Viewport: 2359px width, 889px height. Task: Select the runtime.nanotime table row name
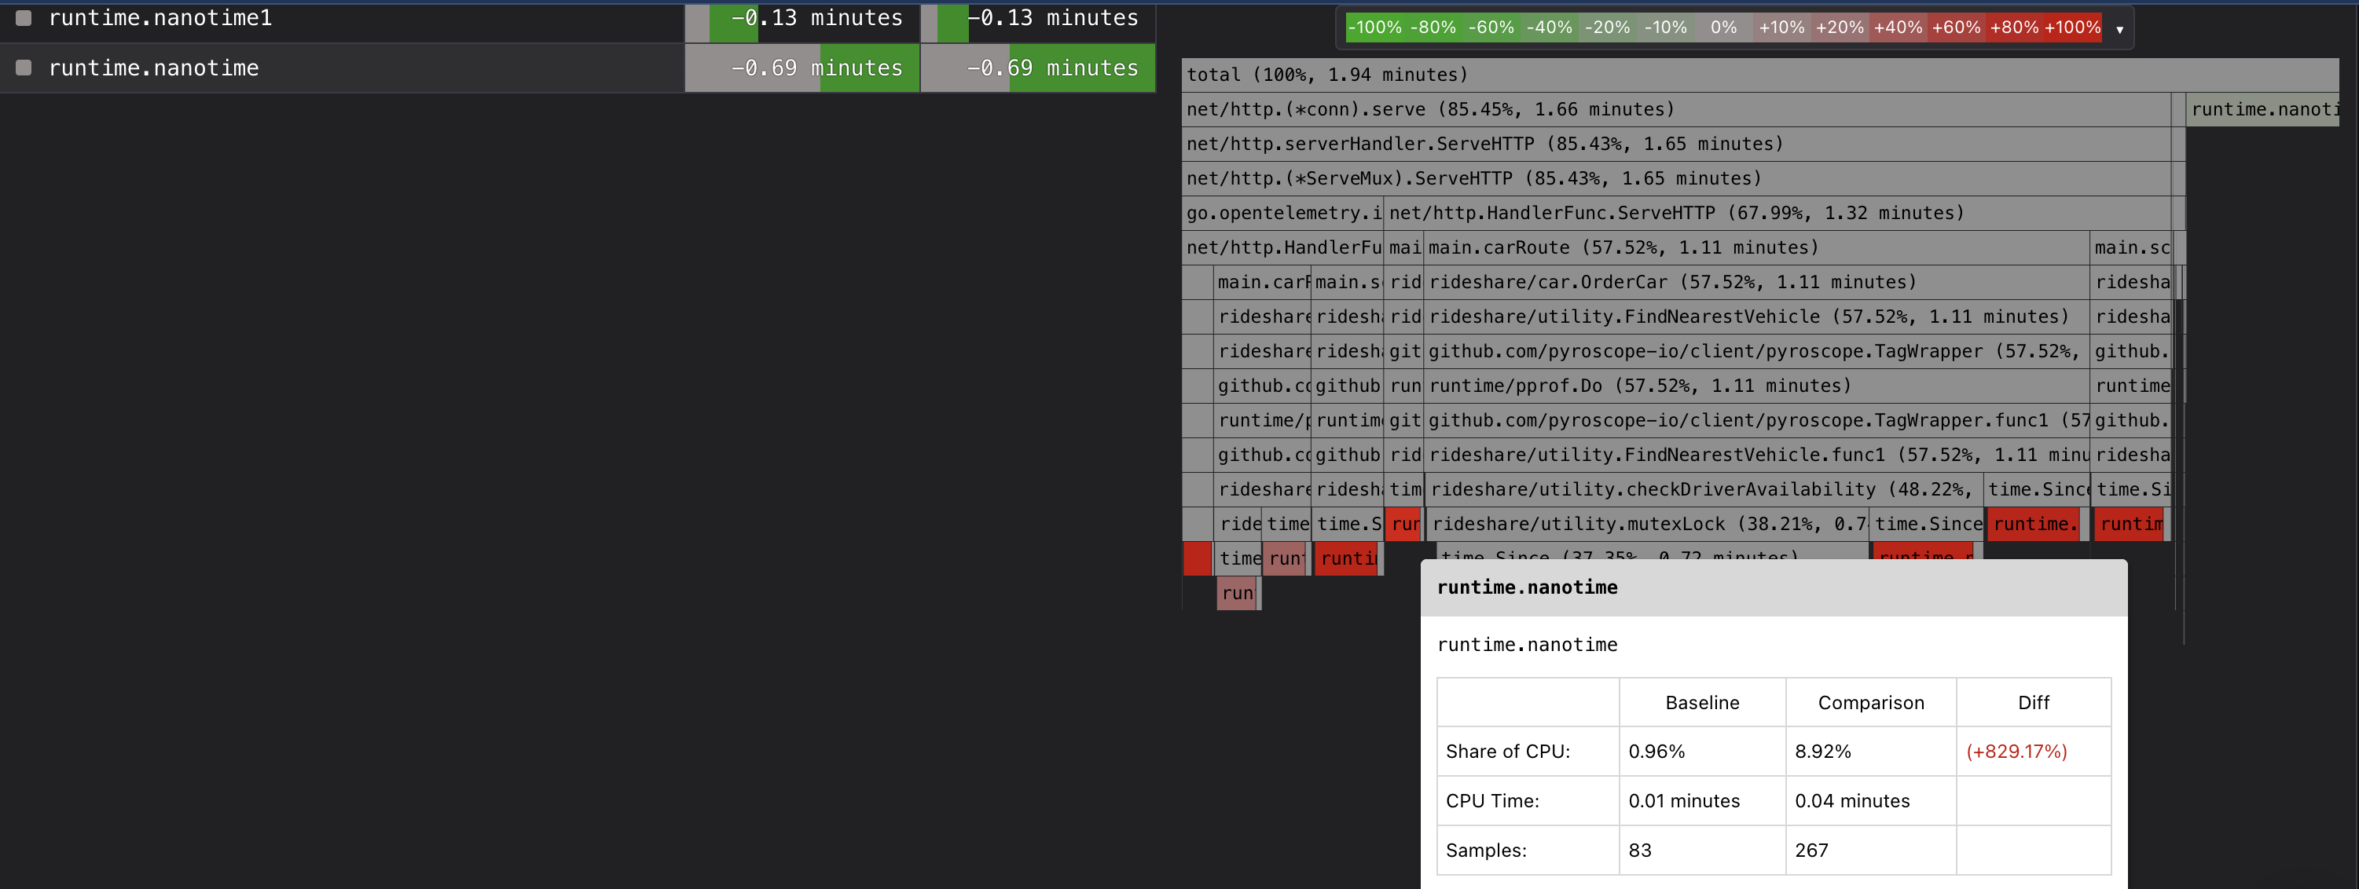coord(154,68)
